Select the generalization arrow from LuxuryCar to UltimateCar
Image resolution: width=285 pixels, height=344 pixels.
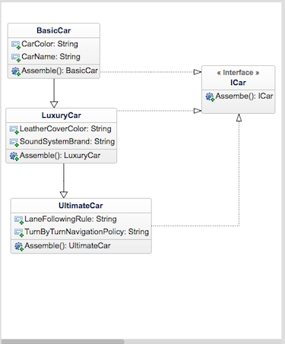[64, 181]
